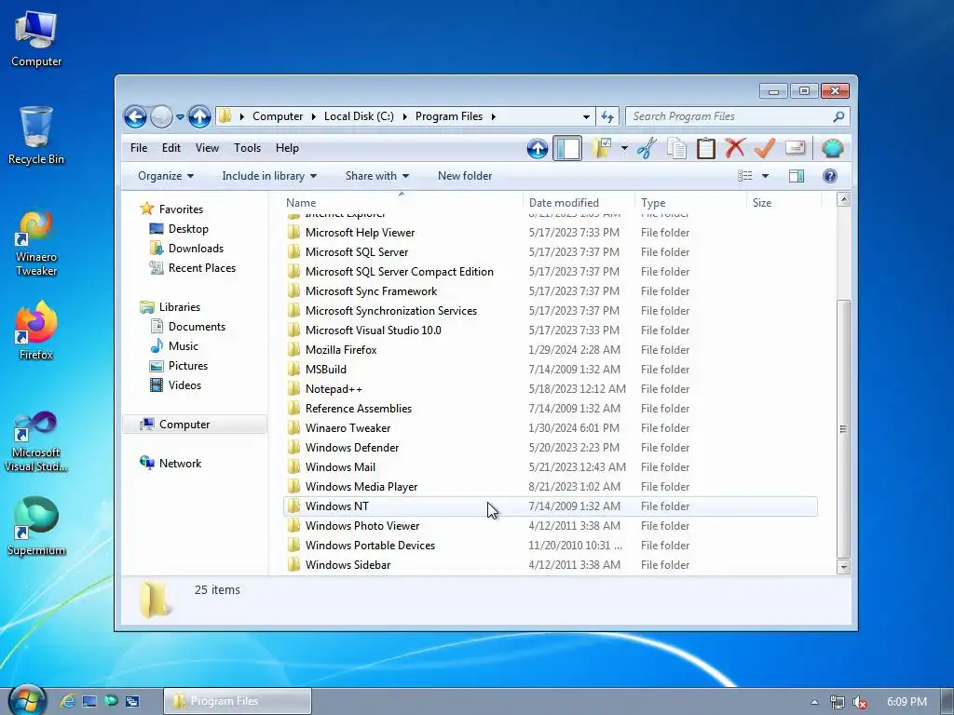The height and width of the screenshot is (715, 954).
Task: Click the blue Help question mark icon
Action: click(830, 176)
